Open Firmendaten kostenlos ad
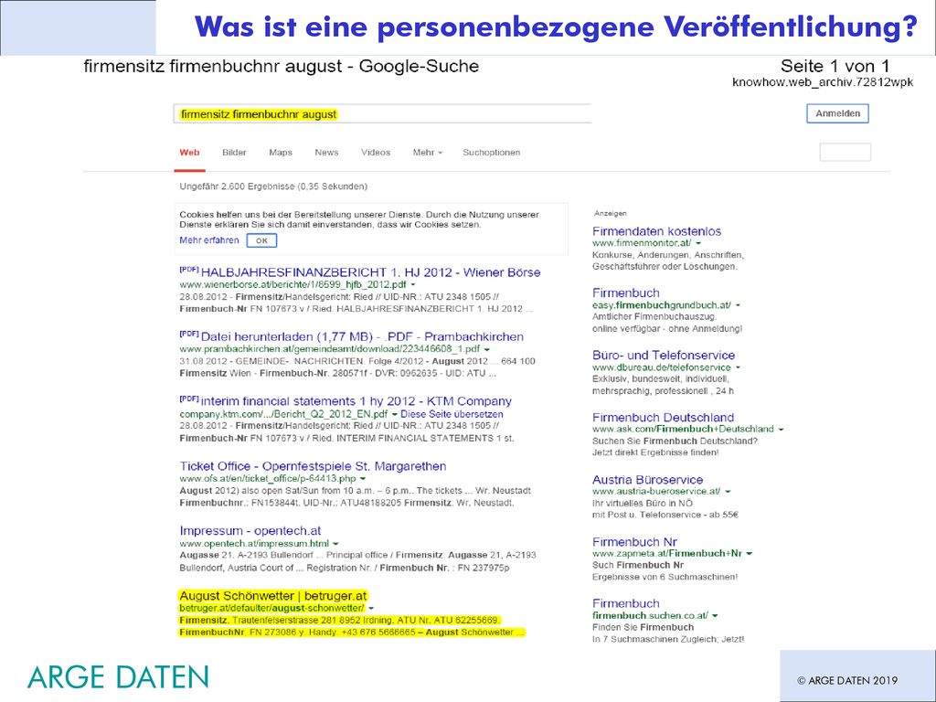The height and width of the screenshot is (702, 936). click(656, 231)
